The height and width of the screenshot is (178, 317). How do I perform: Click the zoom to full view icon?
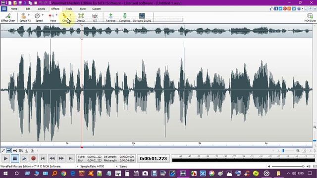(x=304, y=150)
